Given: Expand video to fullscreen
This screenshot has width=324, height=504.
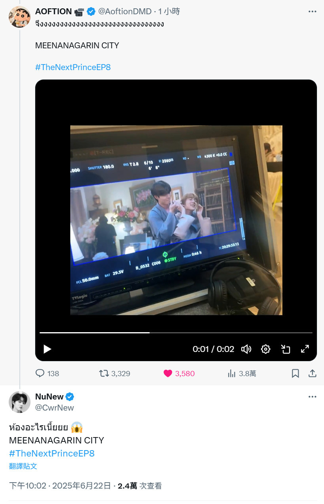Looking at the screenshot, I should click(x=305, y=349).
